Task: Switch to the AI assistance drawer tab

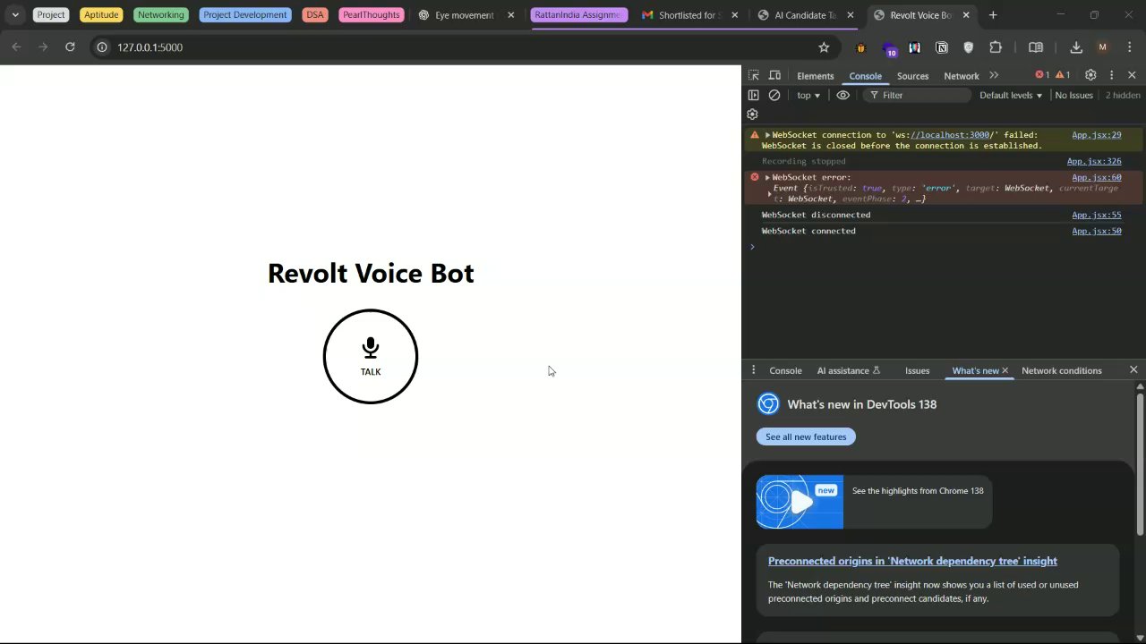Action: (x=848, y=370)
